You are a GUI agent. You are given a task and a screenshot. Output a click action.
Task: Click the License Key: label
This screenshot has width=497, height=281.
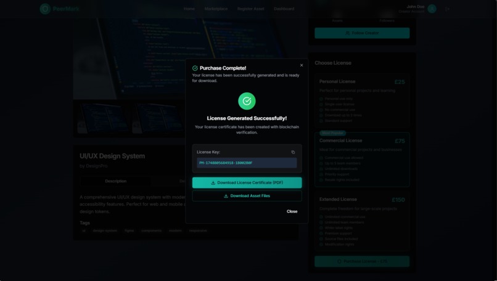click(x=208, y=152)
